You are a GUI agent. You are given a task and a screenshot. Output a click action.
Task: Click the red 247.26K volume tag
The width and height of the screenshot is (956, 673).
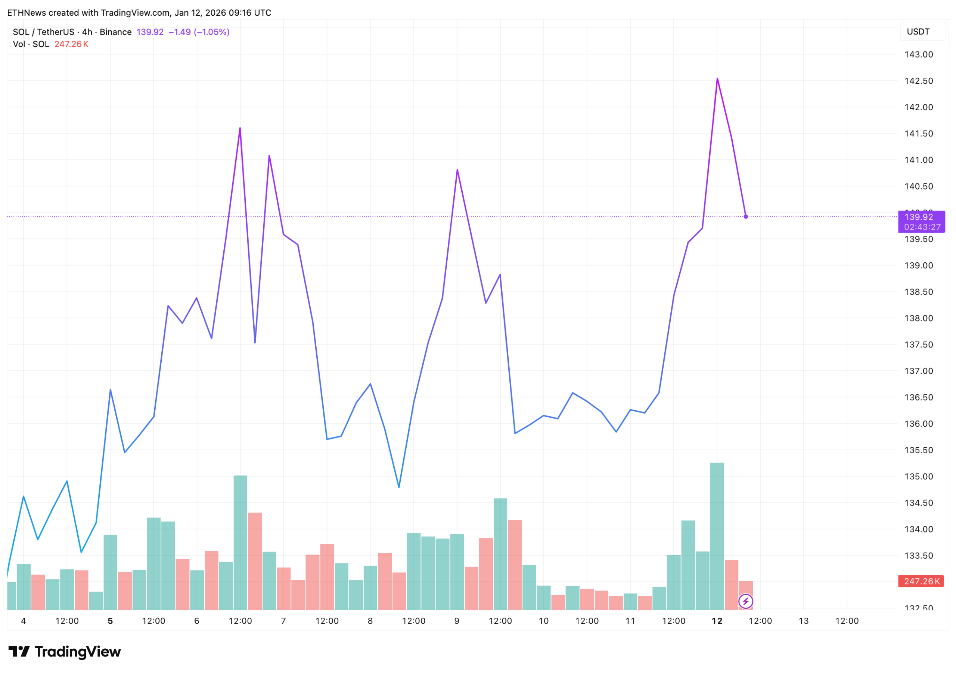tap(921, 581)
